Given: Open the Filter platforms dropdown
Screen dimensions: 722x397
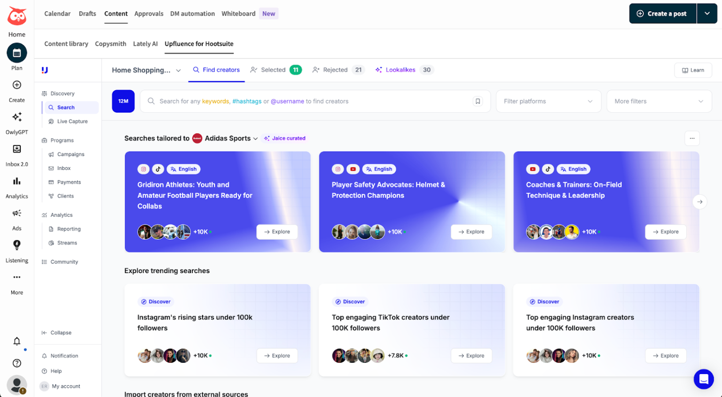Looking at the screenshot, I should [549, 101].
